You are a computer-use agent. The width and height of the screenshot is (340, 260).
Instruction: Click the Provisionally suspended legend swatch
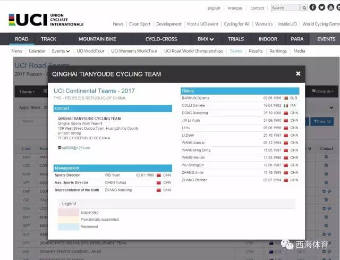(x=69, y=220)
